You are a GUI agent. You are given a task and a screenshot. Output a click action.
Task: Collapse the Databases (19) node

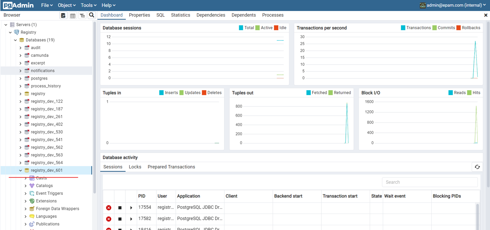15,40
